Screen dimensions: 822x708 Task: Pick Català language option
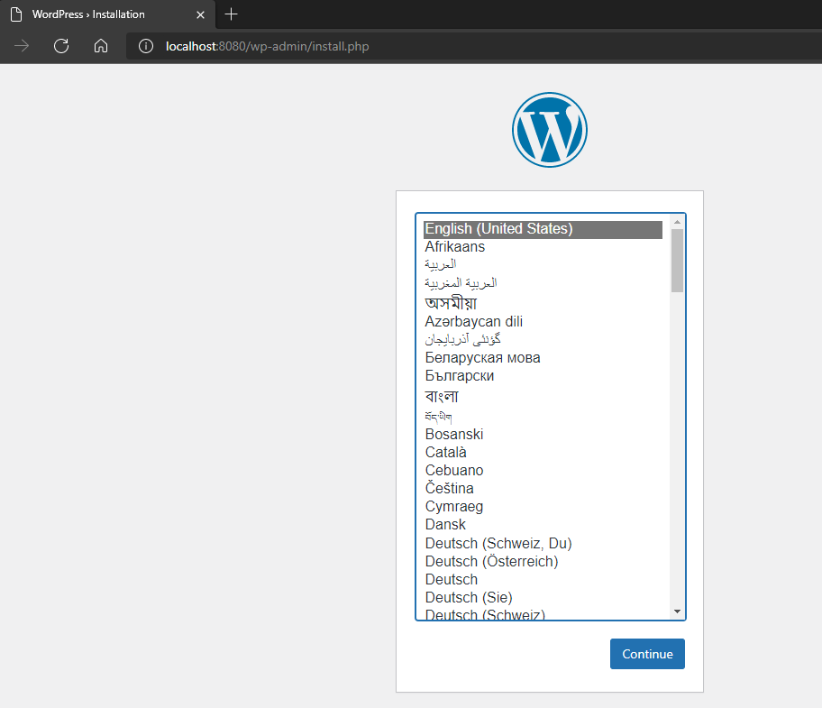(543, 452)
